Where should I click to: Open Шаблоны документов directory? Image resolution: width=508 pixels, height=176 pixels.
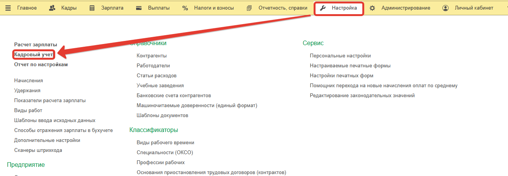[162, 116]
